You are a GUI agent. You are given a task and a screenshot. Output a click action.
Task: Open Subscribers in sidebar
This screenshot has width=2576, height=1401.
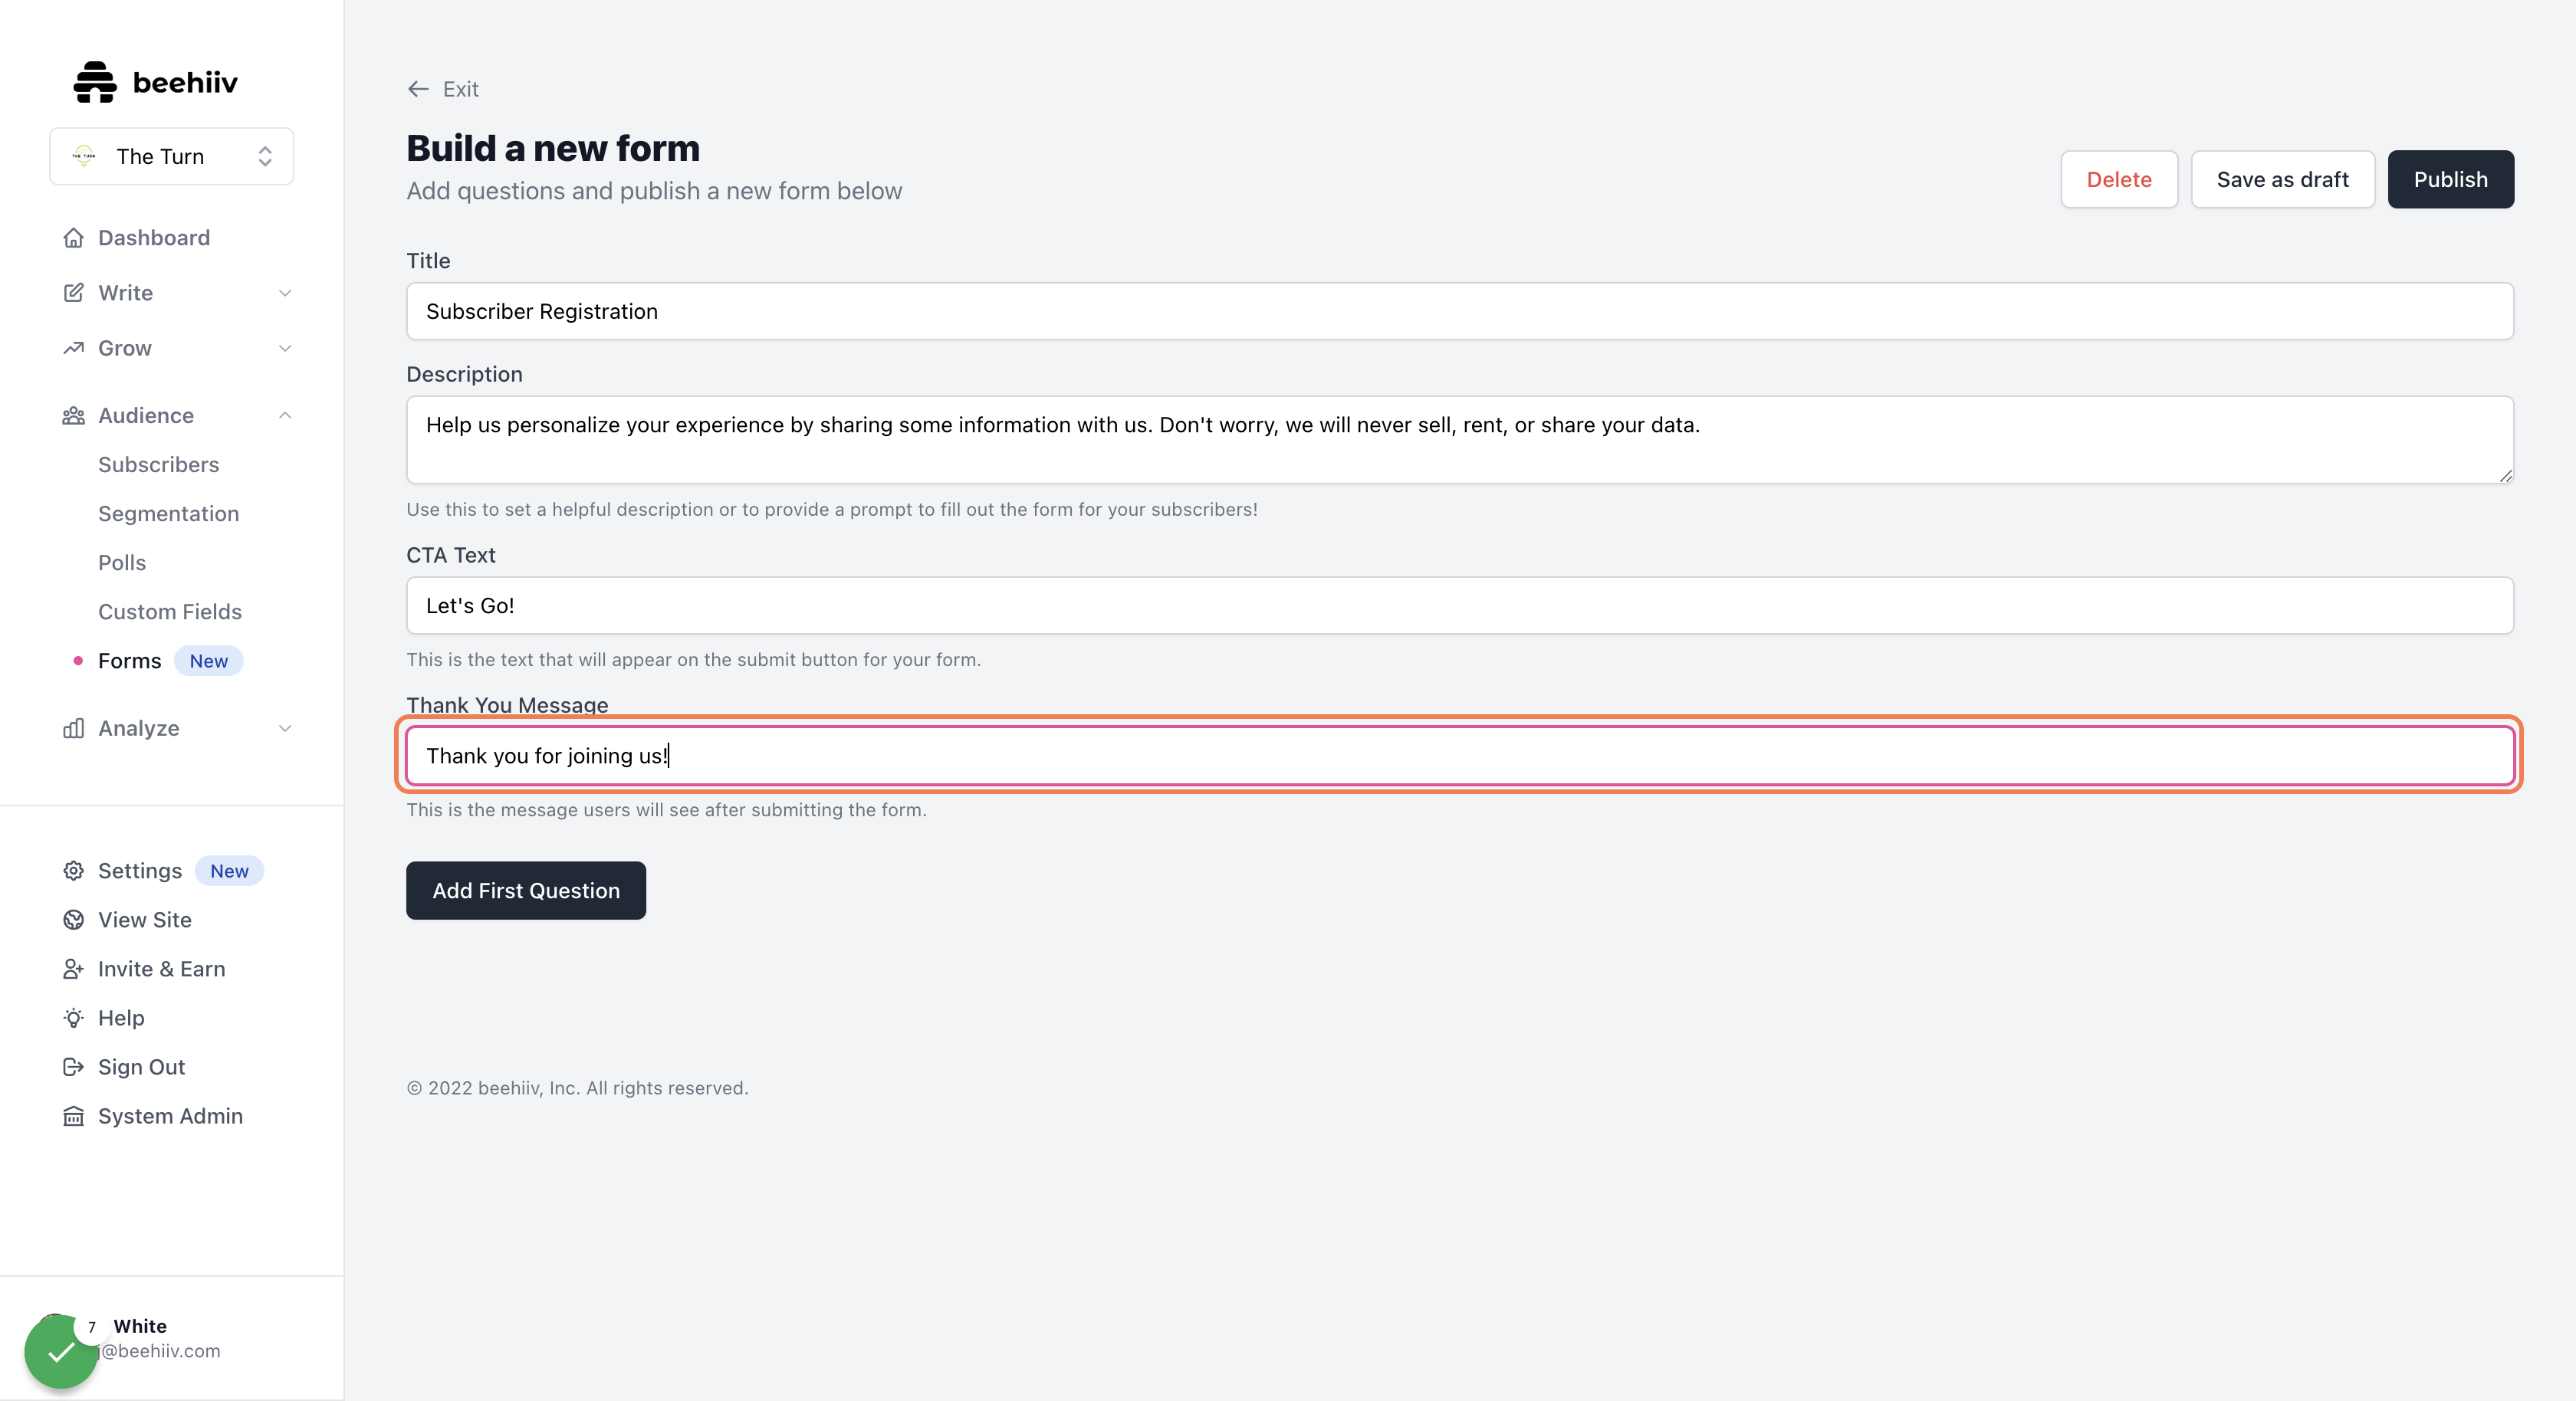pos(158,465)
